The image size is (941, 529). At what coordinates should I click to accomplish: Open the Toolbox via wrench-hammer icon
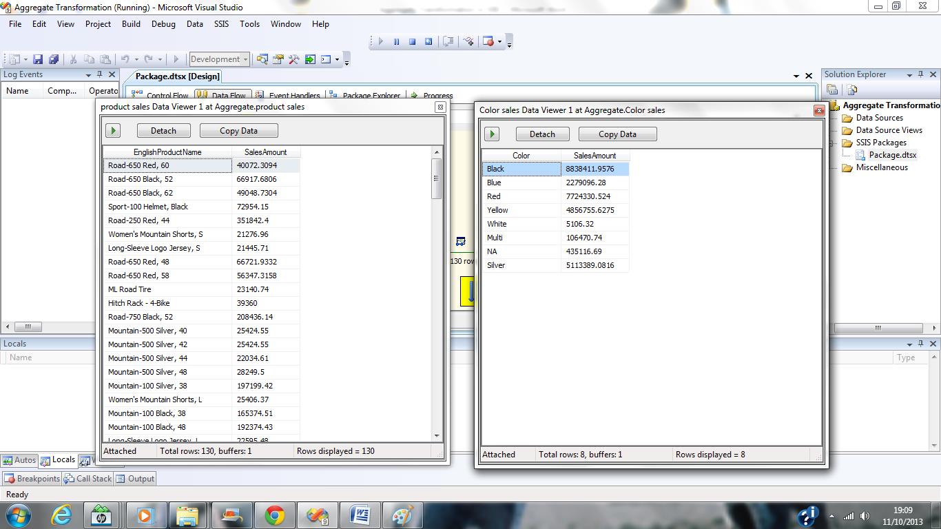[293, 59]
